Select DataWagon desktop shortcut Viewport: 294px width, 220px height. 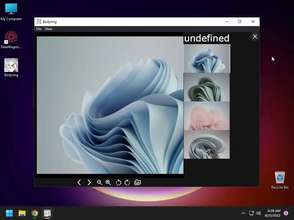click(x=11, y=40)
